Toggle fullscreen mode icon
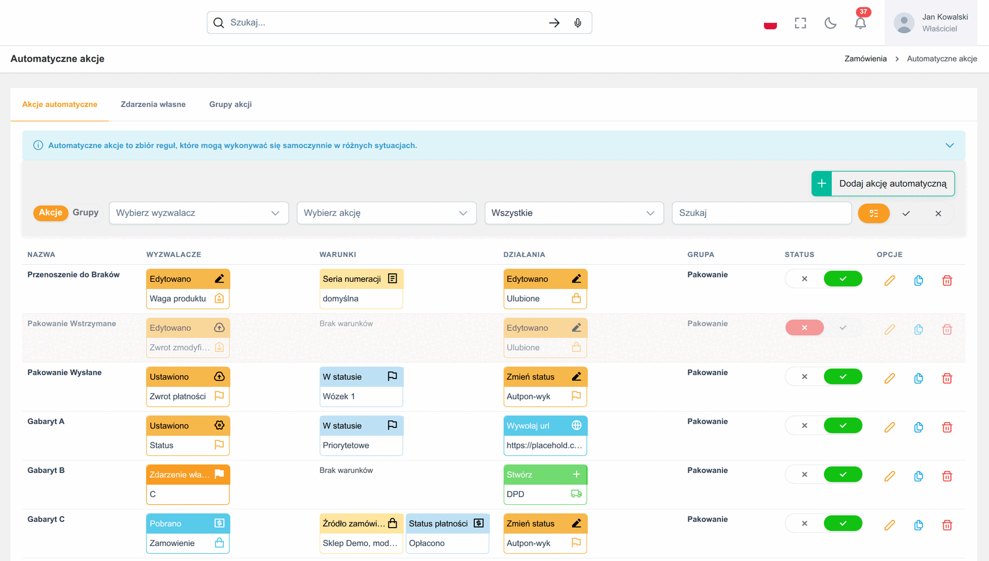This screenshot has width=989, height=561. tap(800, 23)
